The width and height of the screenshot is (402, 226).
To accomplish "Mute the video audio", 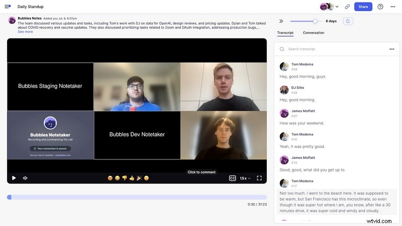I will (x=25, y=178).
